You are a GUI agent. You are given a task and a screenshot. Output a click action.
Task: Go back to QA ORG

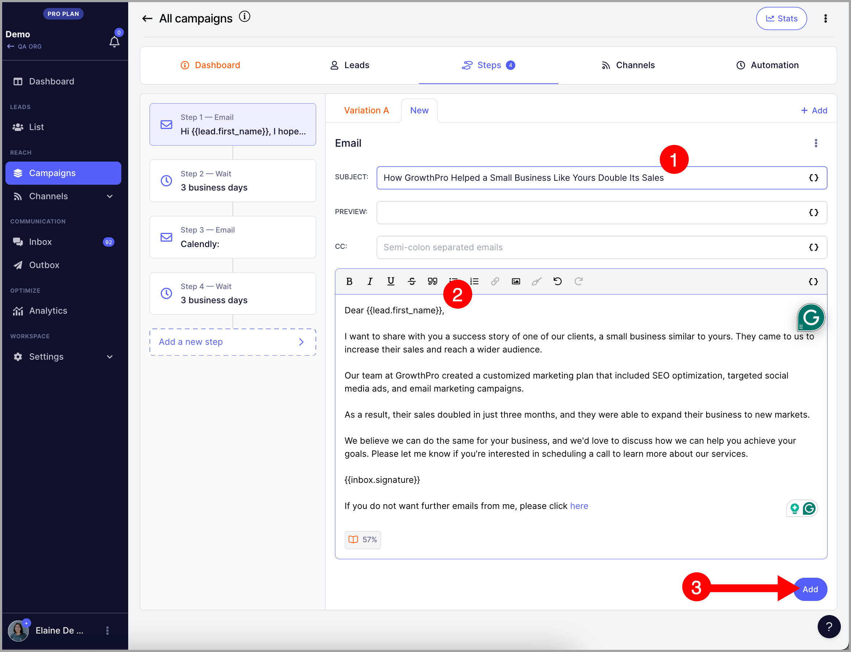point(24,46)
